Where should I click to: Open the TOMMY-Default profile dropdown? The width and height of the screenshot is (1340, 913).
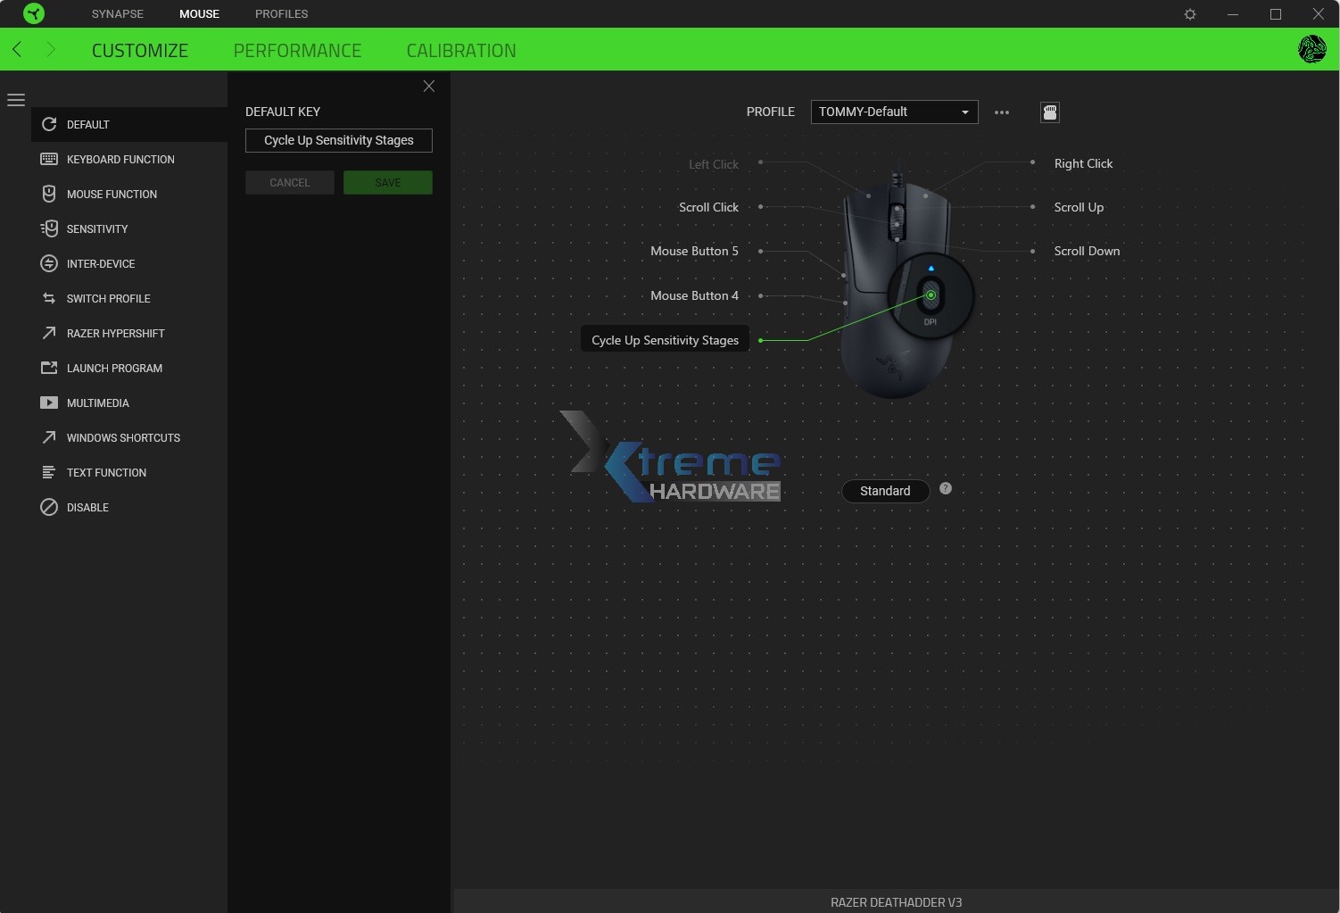(893, 112)
